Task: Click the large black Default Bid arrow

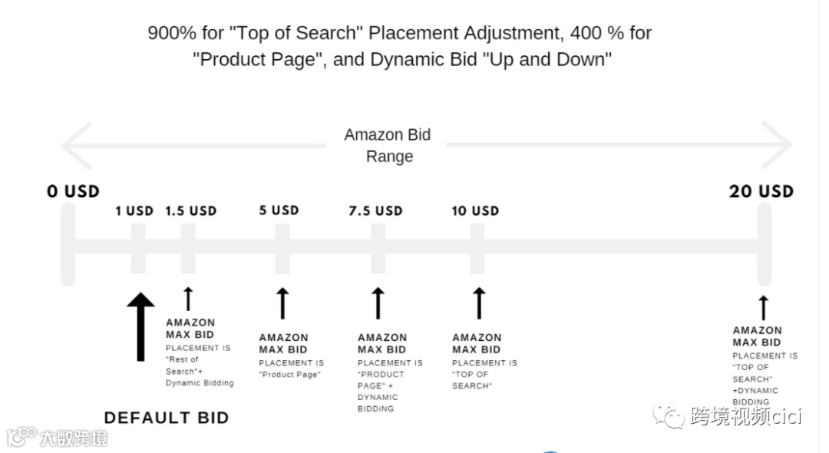Action: pyautogui.click(x=140, y=326)
